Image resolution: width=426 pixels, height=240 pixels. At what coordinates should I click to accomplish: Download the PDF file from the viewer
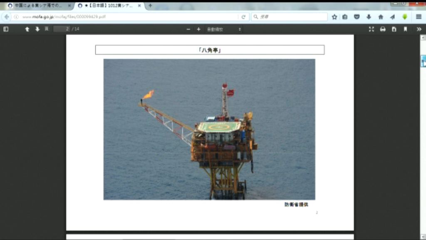tap(394, 29)
